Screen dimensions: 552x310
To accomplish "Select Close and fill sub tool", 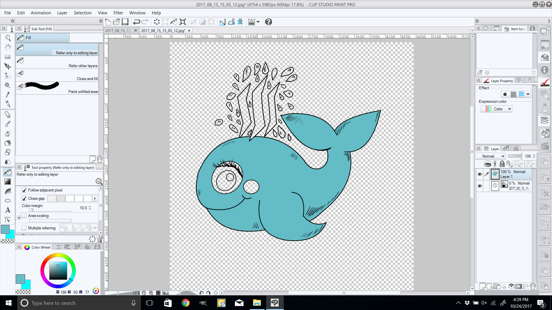I will [x=57, y=75].
